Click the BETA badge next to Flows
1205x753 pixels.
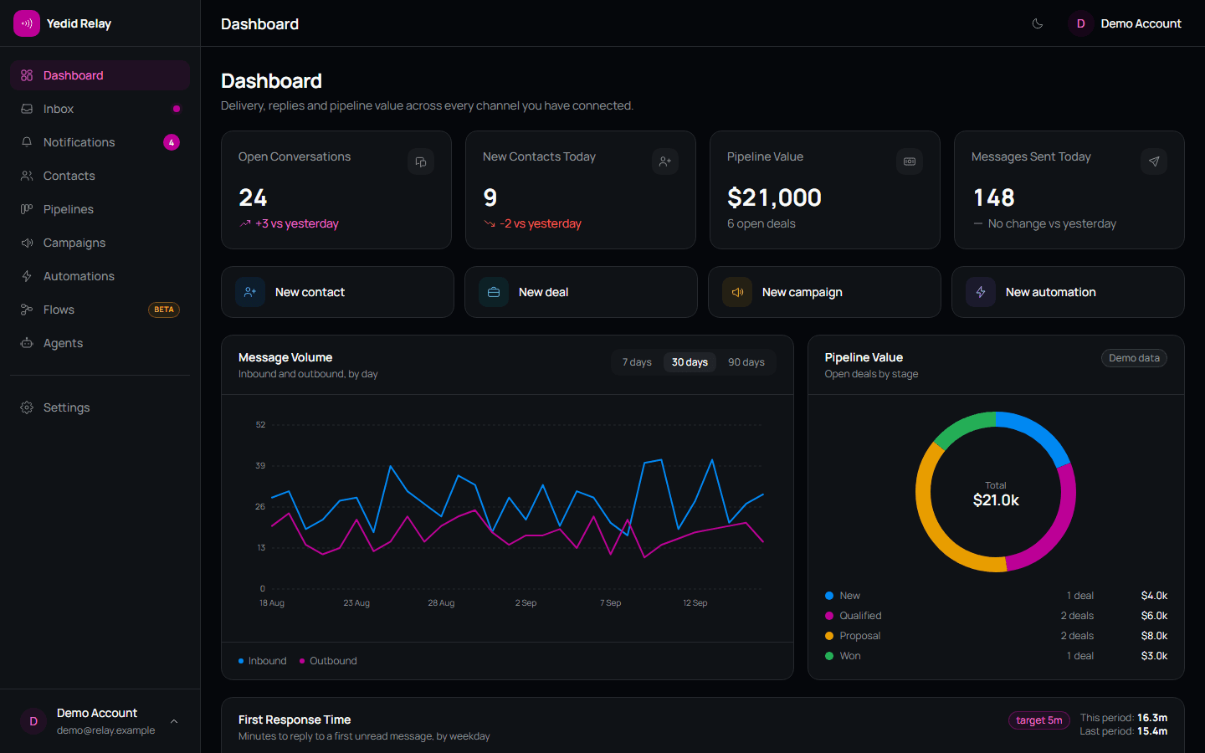tap(164, 310)
